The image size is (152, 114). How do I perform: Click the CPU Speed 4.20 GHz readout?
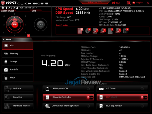pos(72,9)
